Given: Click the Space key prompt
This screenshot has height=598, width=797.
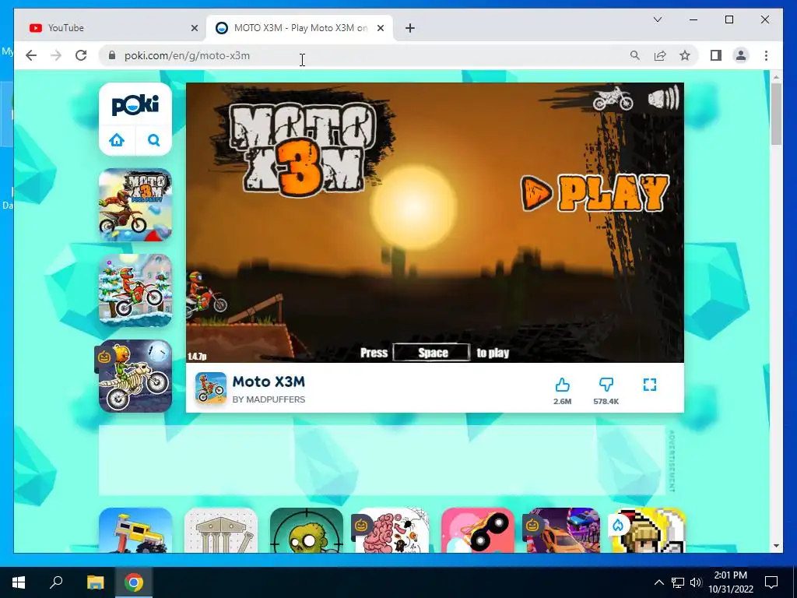Looking at the screenshot, I should [x=431, y=353].
